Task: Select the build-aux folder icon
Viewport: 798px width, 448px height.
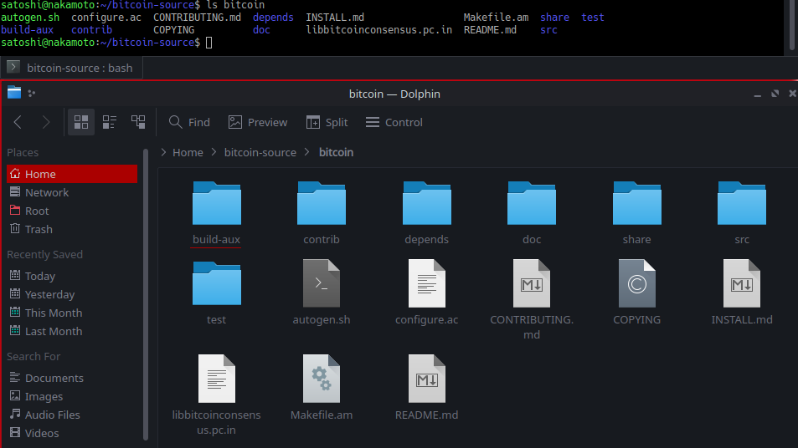Action: tap(216, 203)
